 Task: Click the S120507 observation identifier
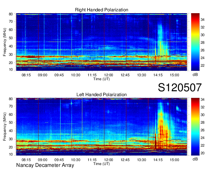[x=180, y=87]
